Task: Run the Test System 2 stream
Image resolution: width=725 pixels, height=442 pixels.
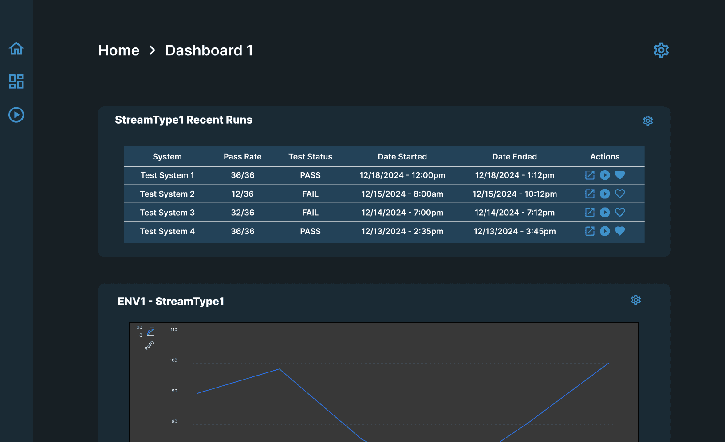Action: pyautogui.click(x=605, y=194)
